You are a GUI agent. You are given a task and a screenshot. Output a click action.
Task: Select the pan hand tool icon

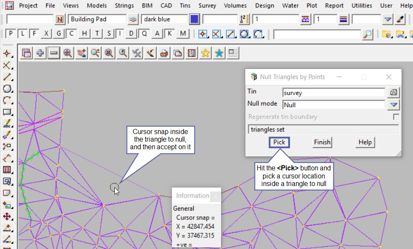pyautogui.click(x=81, y=53)
